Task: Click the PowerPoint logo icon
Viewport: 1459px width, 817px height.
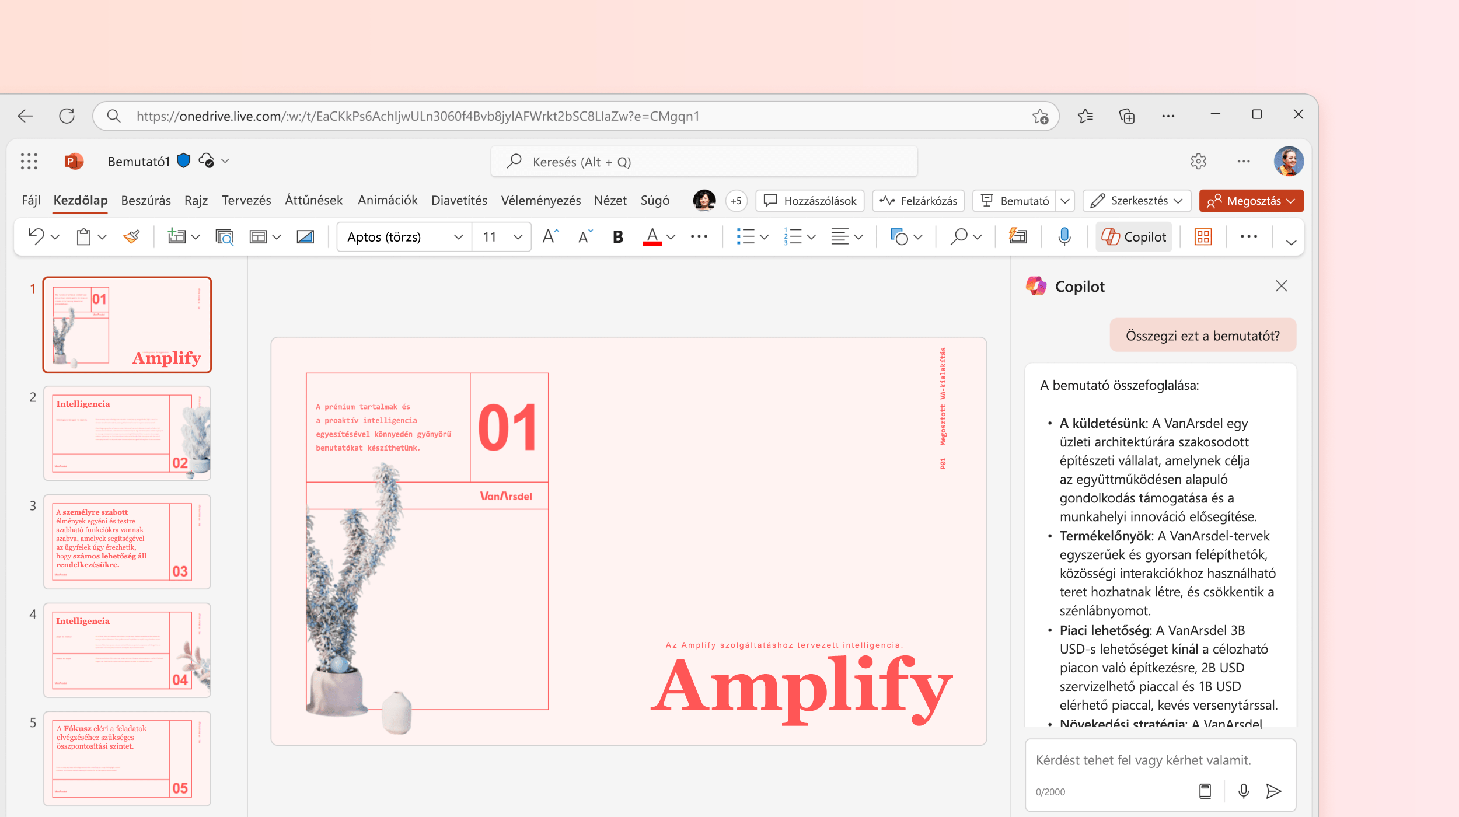Action: [74, 161]
